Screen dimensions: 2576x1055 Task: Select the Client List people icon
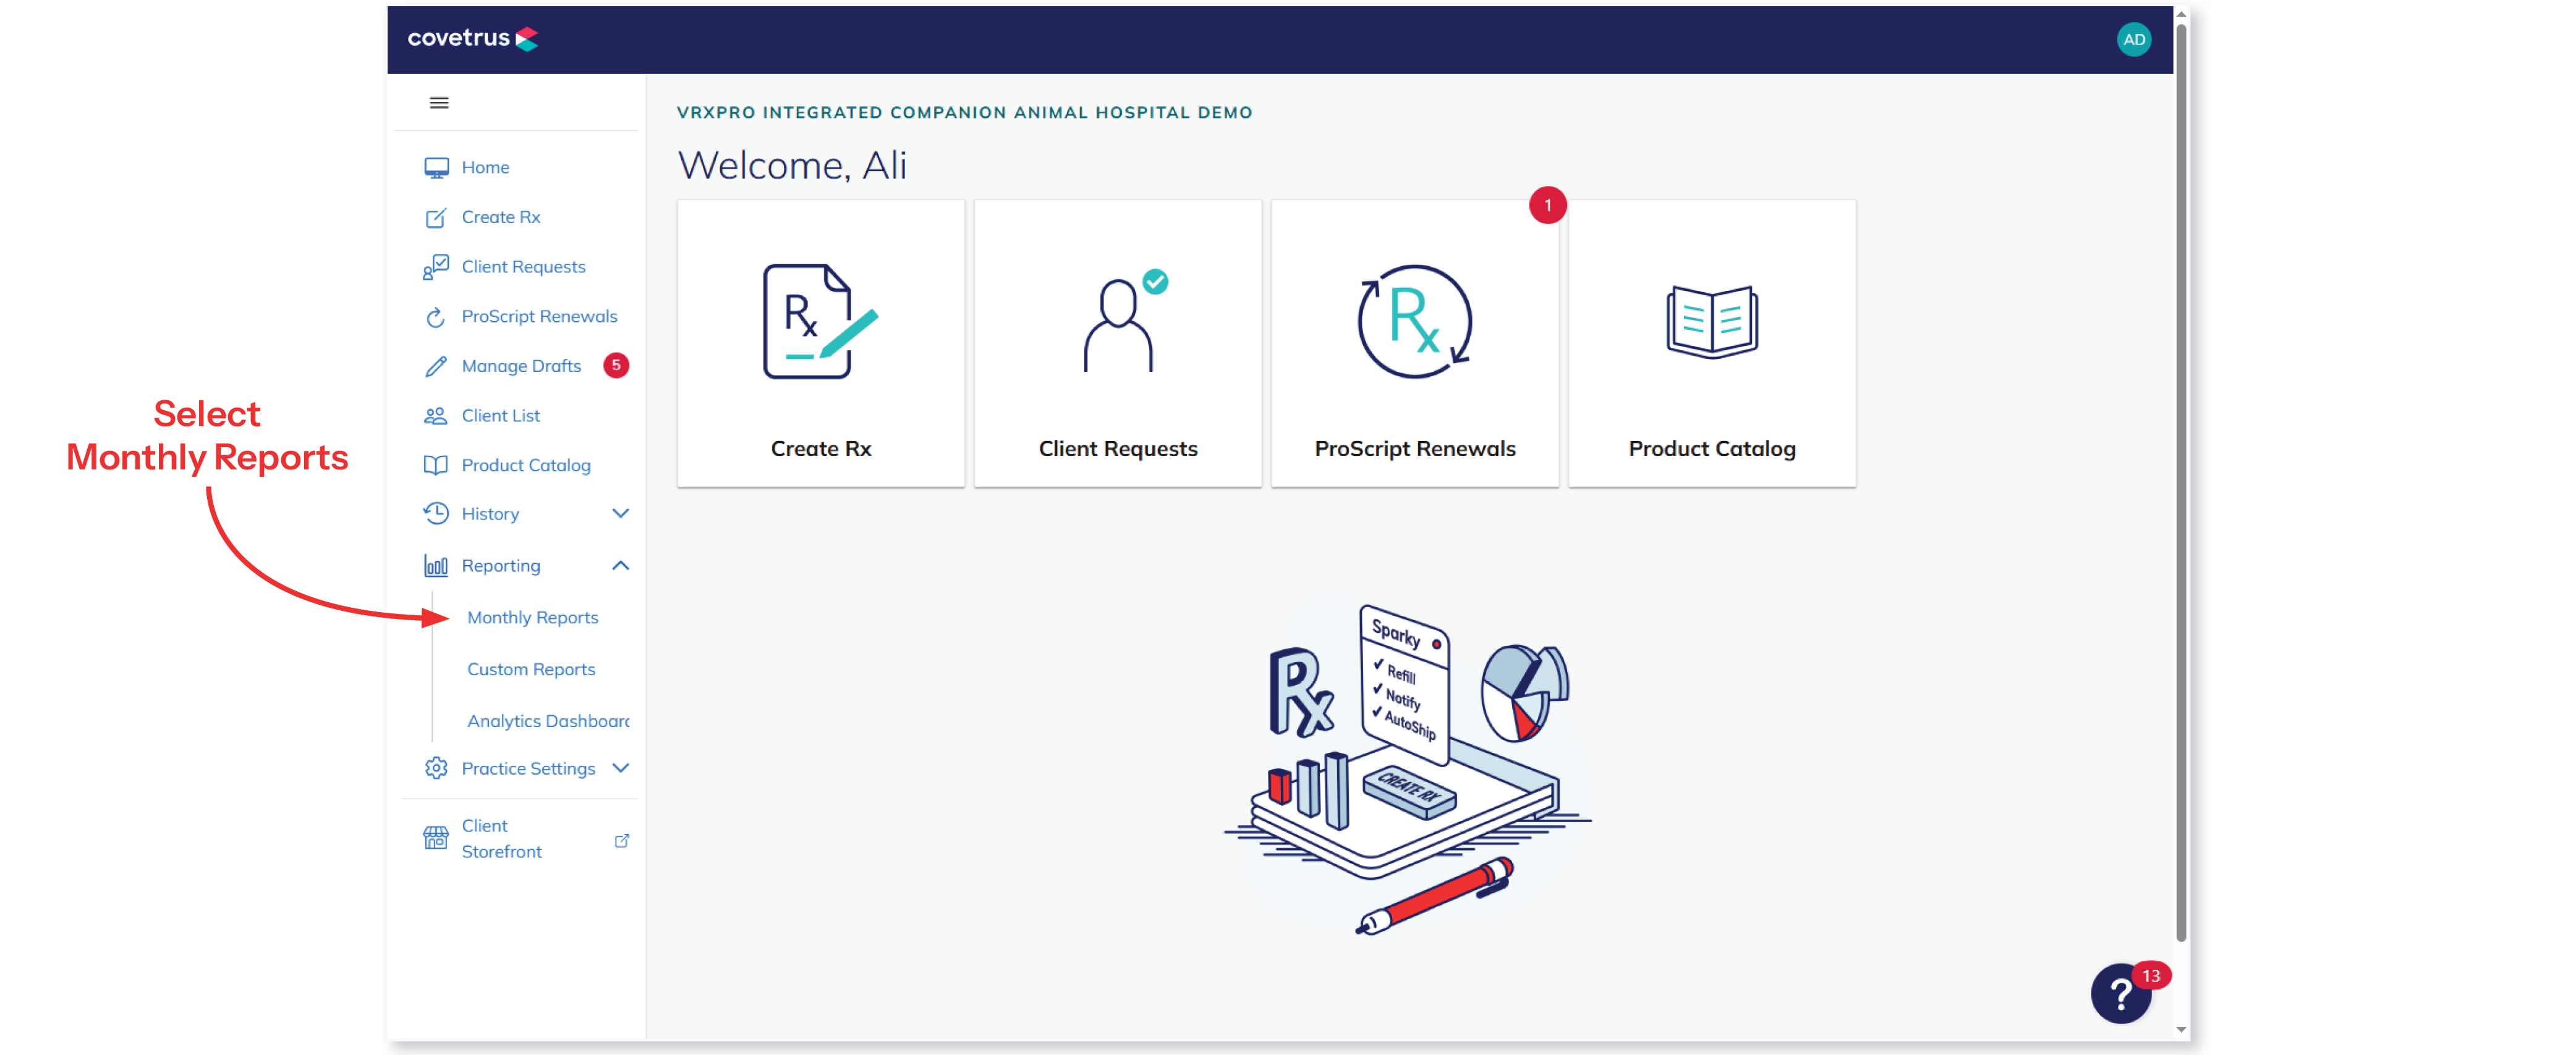[x=436, y=416]
